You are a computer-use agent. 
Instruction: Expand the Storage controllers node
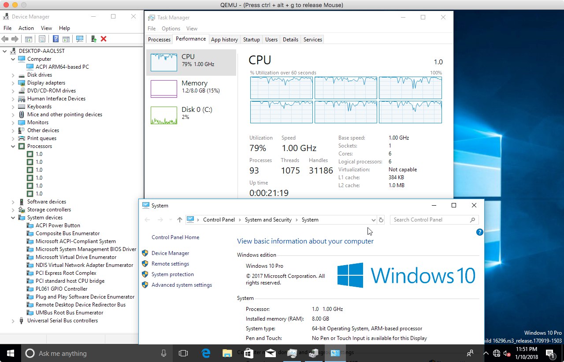click(13, 210)
